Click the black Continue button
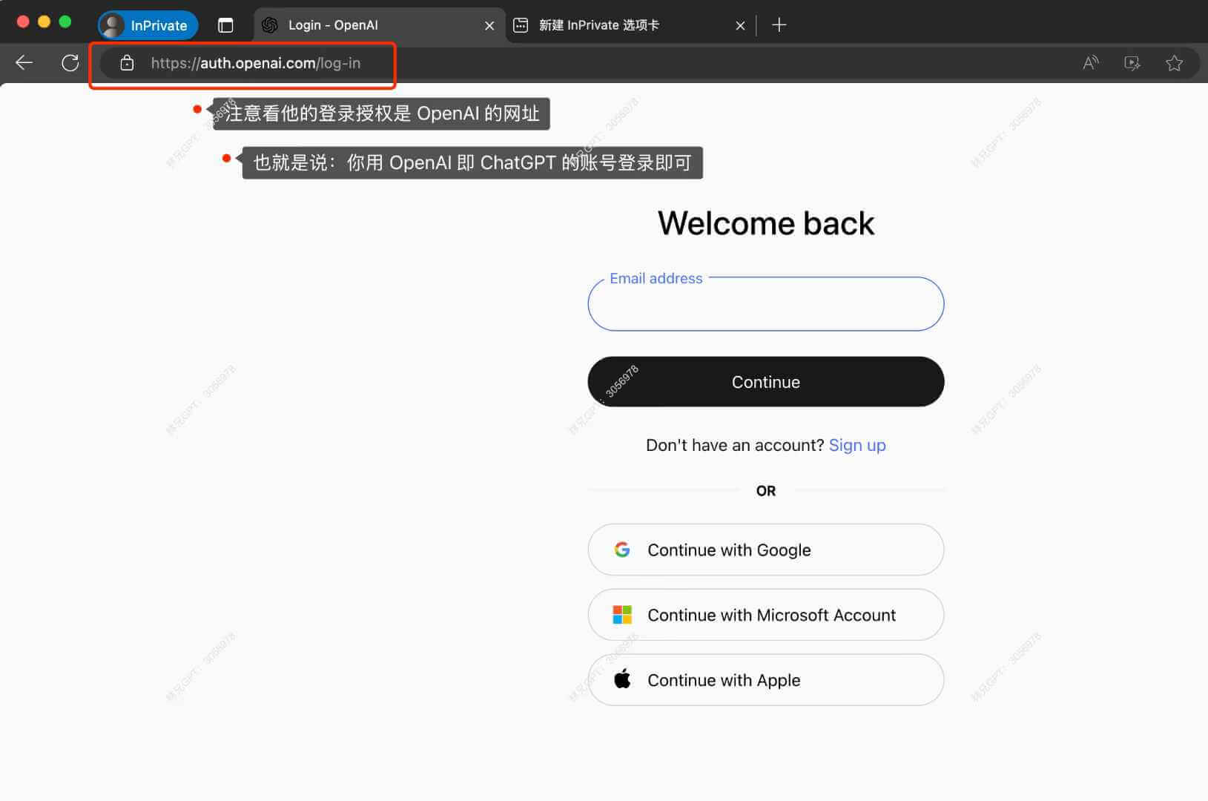The width and height of the screenshot is (1208, 801). (766, 382)
